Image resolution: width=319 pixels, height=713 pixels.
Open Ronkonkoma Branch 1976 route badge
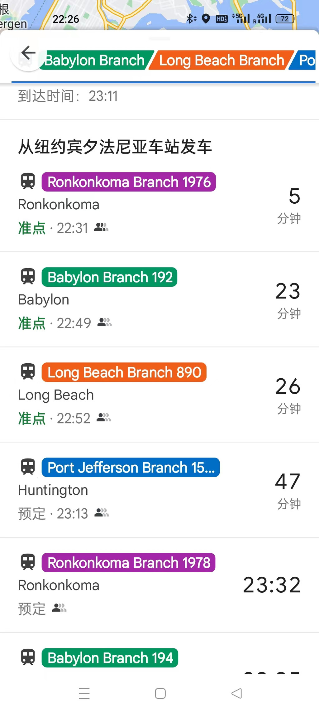[x=129, y=182]
